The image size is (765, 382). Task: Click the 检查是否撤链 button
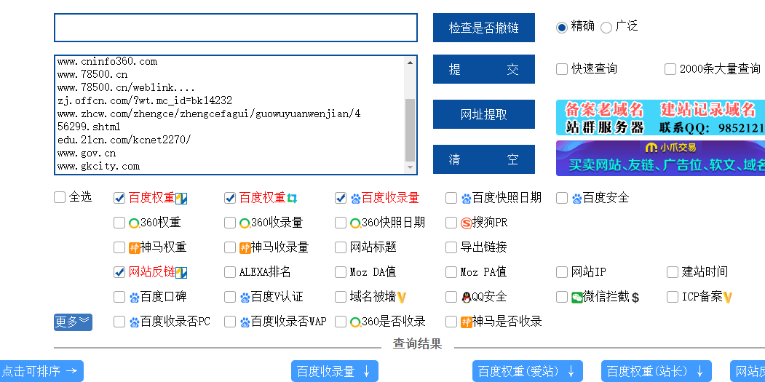click(484, 28)
